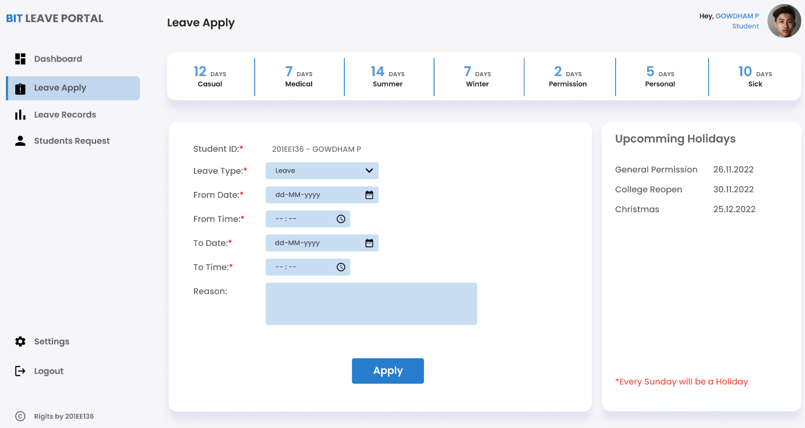Click the copyright icon near Rigits by 201EE136
Screen dimensions: 805x428
point(20,416)
